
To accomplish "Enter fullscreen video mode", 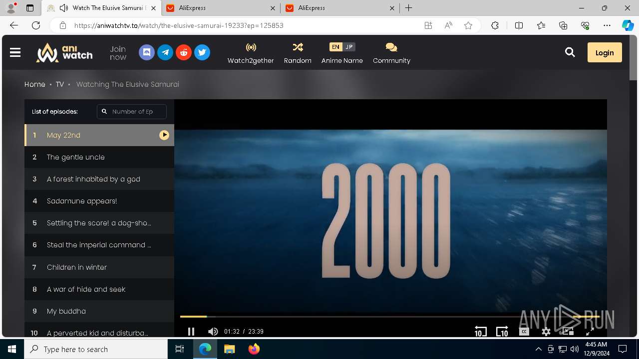I will pyautogui.click(x=590, y=332).
